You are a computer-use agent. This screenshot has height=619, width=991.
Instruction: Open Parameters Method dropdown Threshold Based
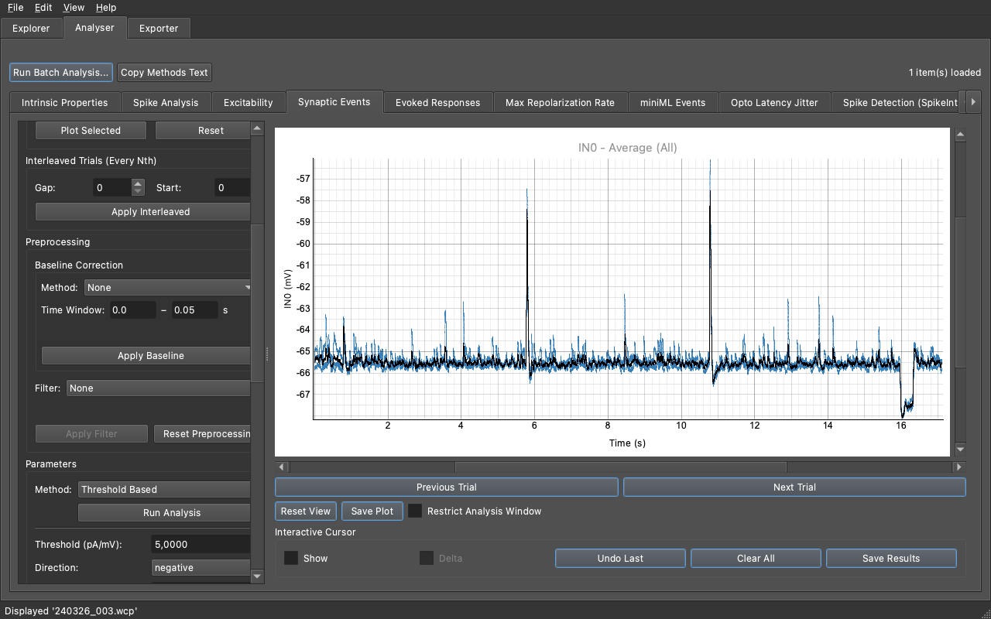pos(164,490)
